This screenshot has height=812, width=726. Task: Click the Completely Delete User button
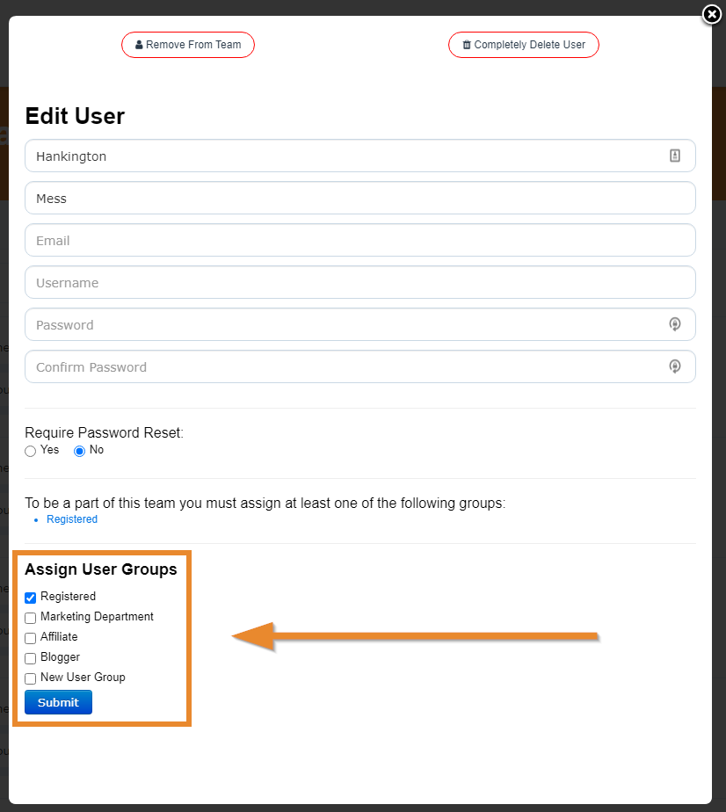[523, 45]
